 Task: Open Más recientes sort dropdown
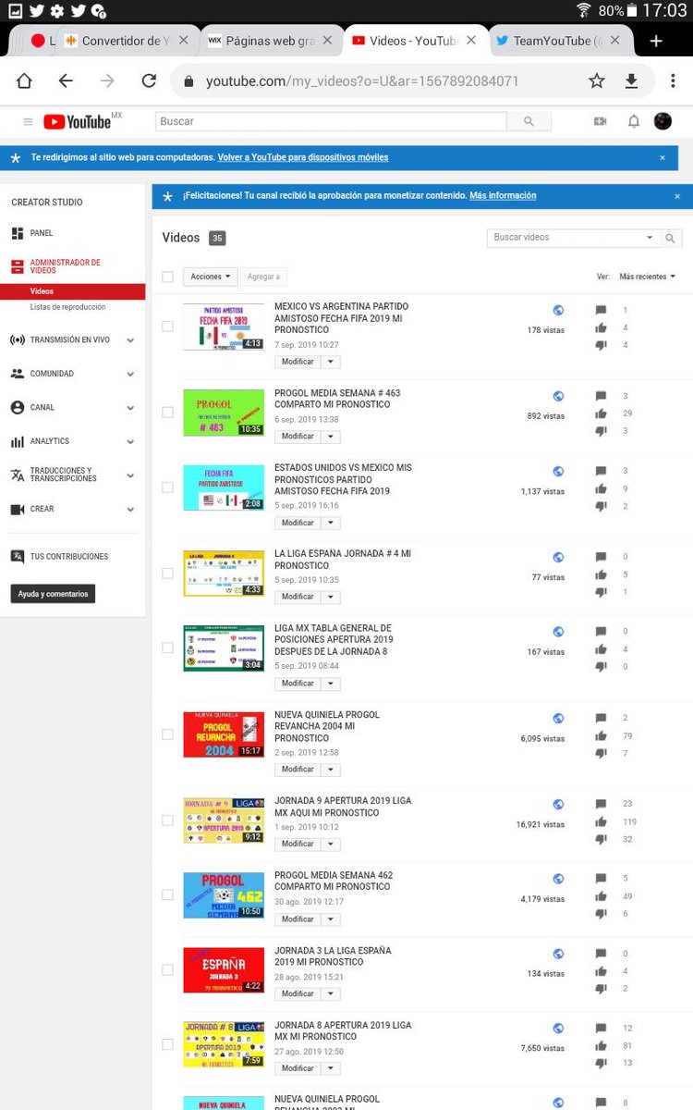point(647,277)
